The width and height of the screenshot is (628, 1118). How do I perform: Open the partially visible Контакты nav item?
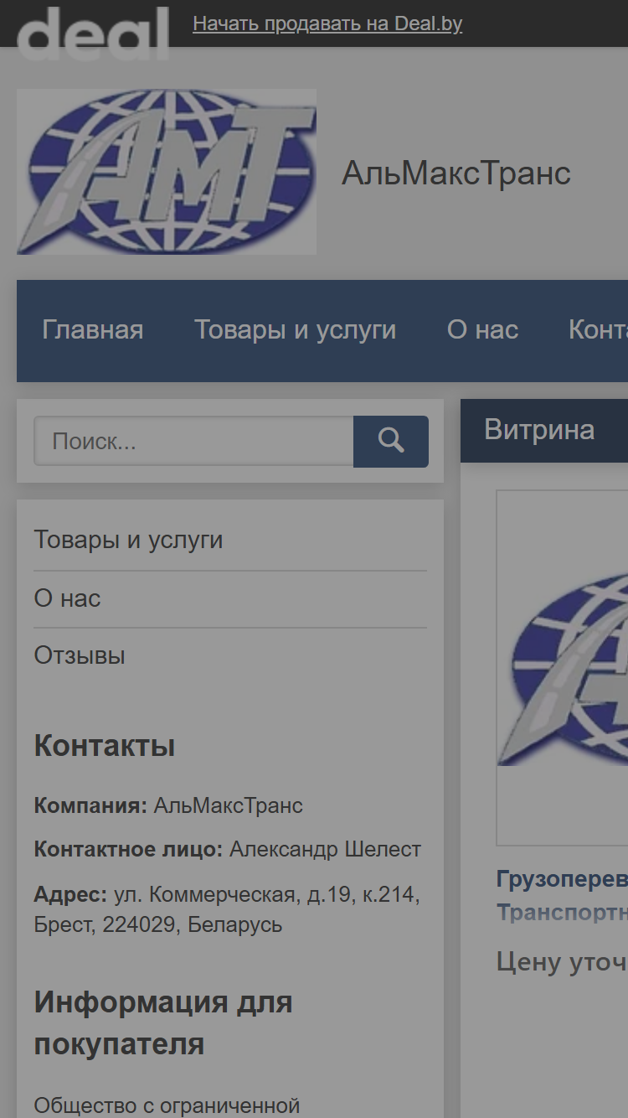coord(598,330)
